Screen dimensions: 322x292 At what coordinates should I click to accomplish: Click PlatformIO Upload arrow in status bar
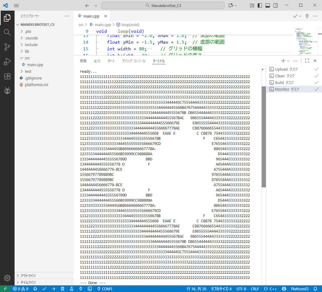point(53,289)
